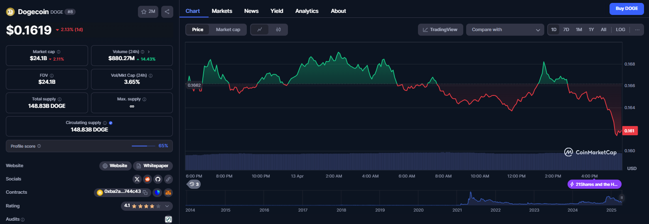Open Dogecoin X (Twitter) social link
The image size is (649, 224).
(137, 179)
